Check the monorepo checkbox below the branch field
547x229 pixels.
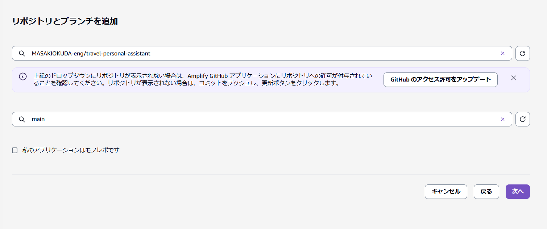click(x=14, y=150)
